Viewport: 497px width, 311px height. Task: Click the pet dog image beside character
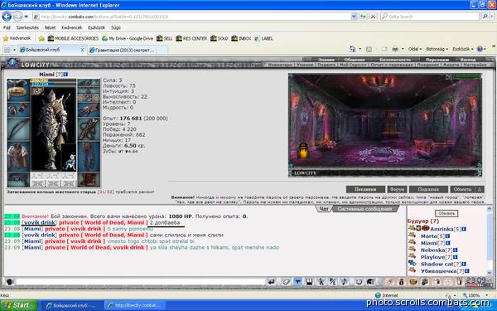click(69, 162)
